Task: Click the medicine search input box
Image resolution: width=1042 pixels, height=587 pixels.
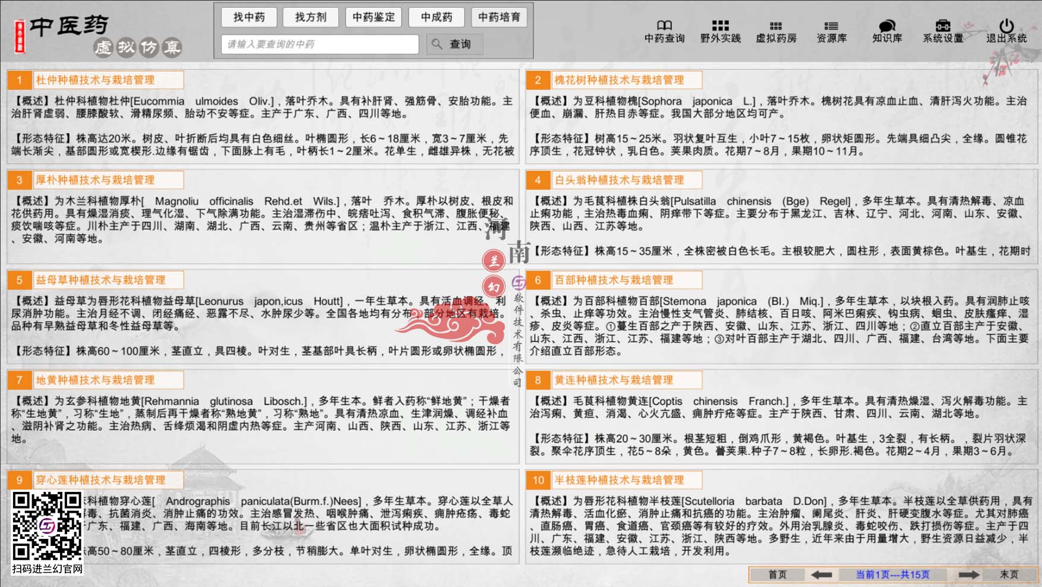Action: pyautogui.click(x=320, y=43)
